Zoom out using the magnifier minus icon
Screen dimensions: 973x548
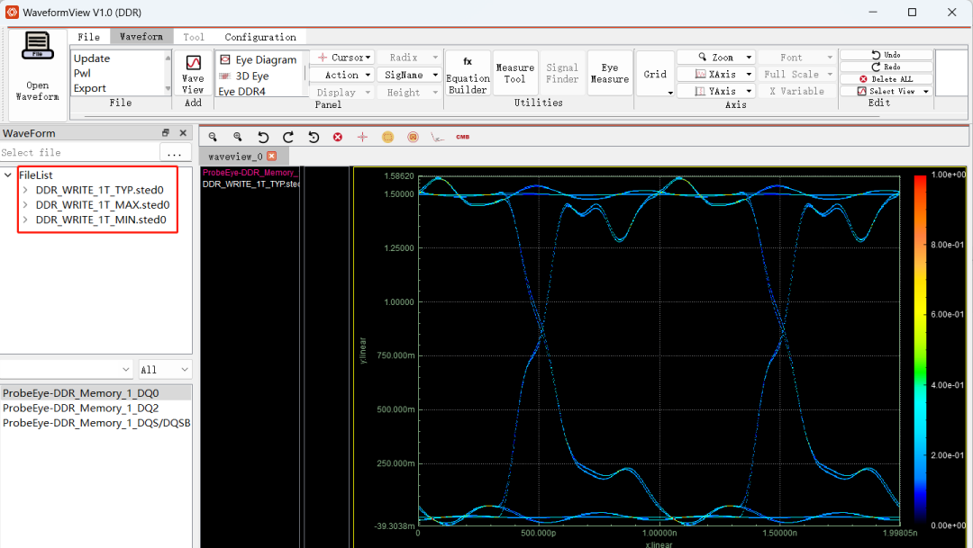213,137
